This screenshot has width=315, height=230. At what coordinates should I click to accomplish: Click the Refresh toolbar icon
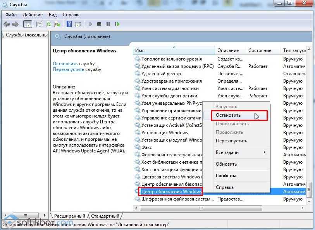click(49, 24)
